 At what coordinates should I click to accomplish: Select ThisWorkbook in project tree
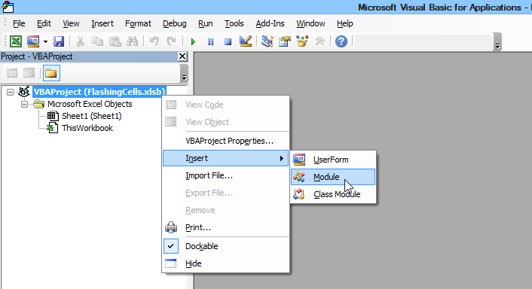pyautogui.click(x=87, y=128)
